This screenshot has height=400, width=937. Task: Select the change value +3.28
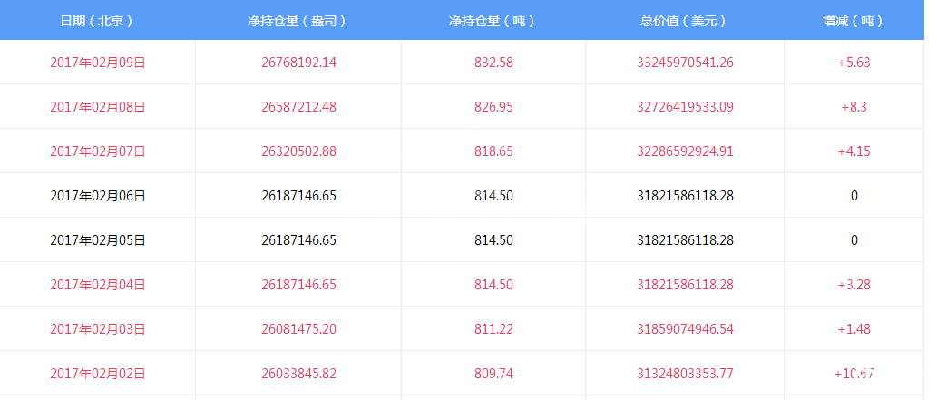coord(854,285)
